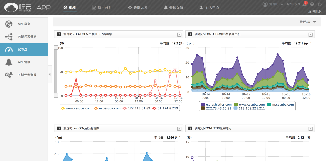326x161 pixels.
Task: Open the 个人中心 tab
Action: pyautogui.click(x=209, y=7)
